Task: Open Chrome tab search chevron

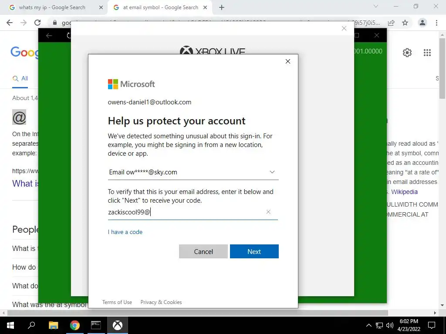Action: click(x=376, y=6)
